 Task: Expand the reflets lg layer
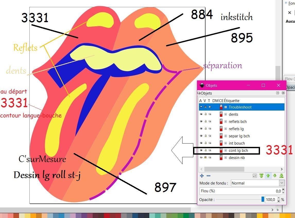[x=225, y=129]
